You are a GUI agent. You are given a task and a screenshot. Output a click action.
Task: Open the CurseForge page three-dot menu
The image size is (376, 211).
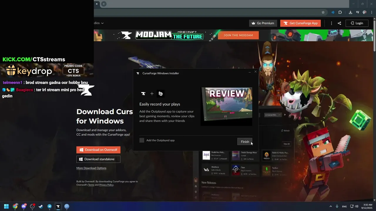331,23
